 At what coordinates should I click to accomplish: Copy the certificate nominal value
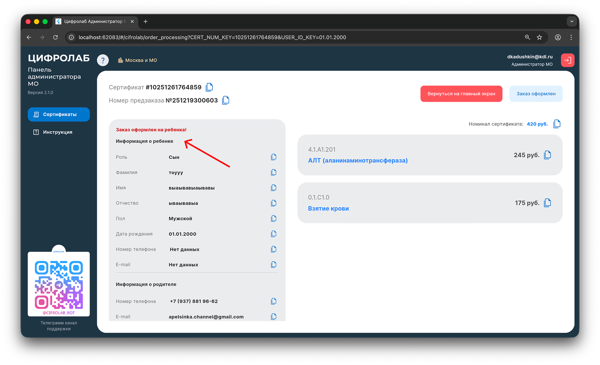click(x=557, y=124)
